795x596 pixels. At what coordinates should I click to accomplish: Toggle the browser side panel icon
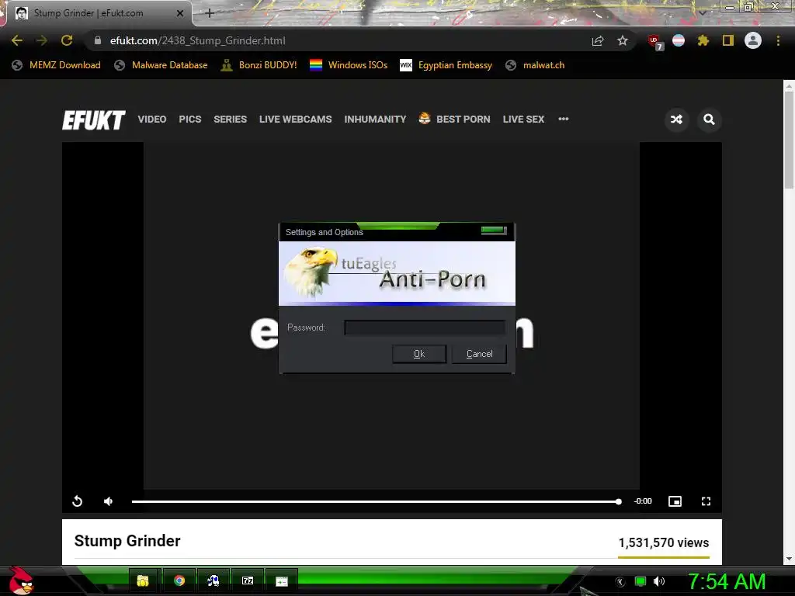click(728, 40)
